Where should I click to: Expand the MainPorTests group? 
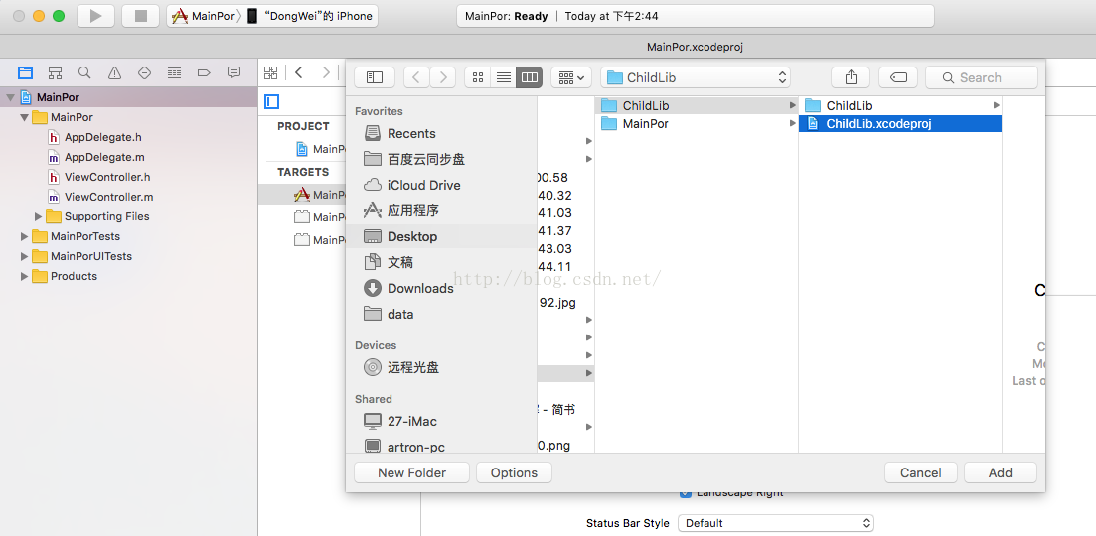(x=25, y=236)
